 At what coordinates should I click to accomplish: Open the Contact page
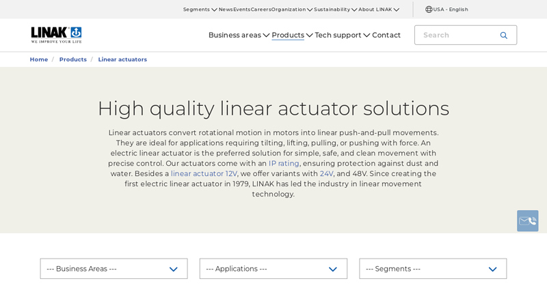(386, 35)
